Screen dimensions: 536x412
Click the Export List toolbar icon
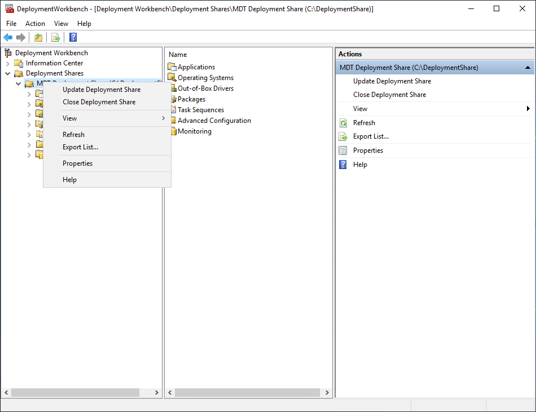[x=55, y=37]
